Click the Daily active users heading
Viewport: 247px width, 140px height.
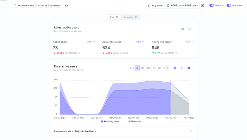point(66,66)
